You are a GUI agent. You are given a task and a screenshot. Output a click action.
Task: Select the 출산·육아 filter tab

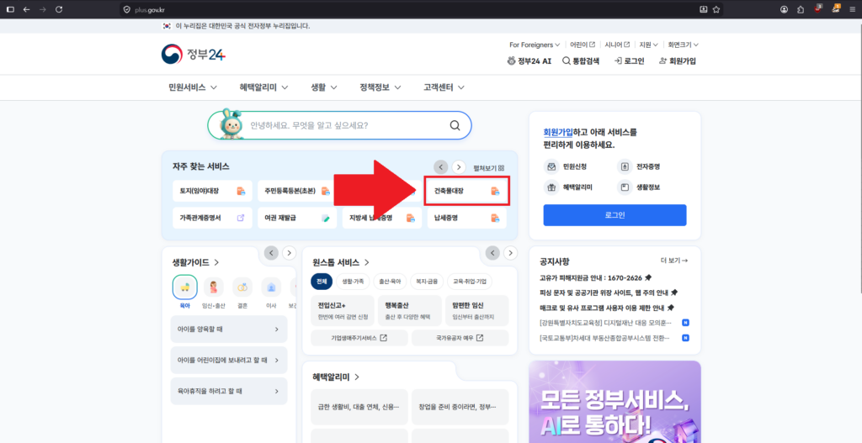pos(390,282)
